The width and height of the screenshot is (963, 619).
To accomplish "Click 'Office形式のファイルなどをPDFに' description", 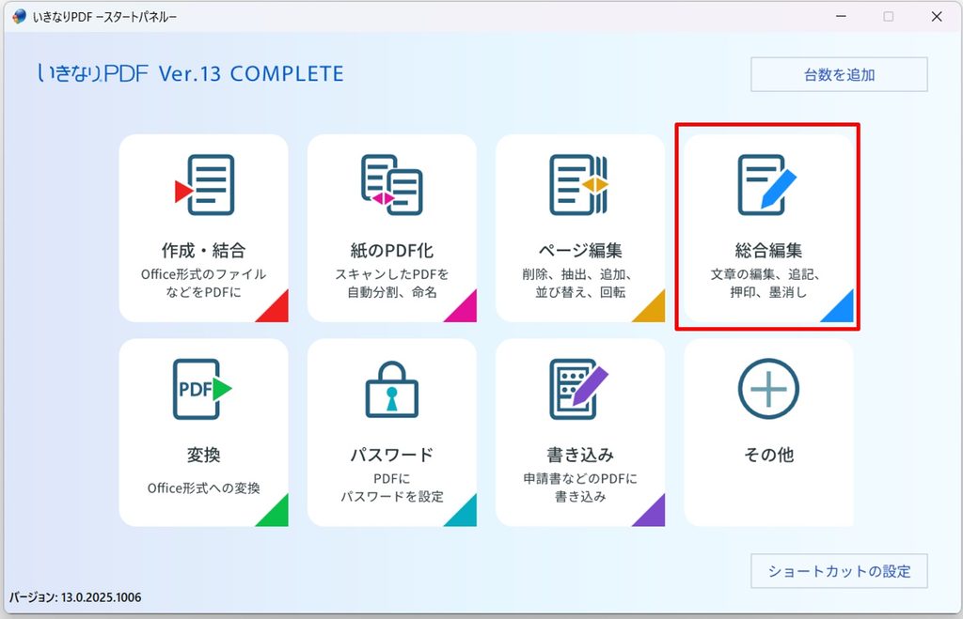I will 203,283.
